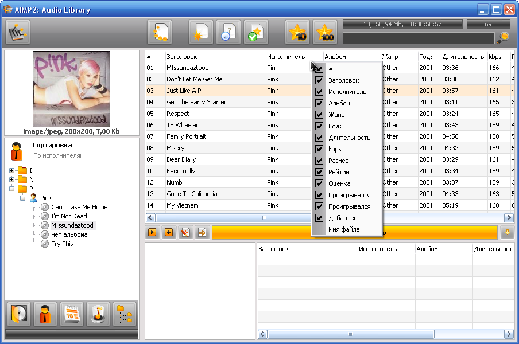Select the track 18 Wheeler
This screenshot has width=519, height=344.
pos(183,125)
